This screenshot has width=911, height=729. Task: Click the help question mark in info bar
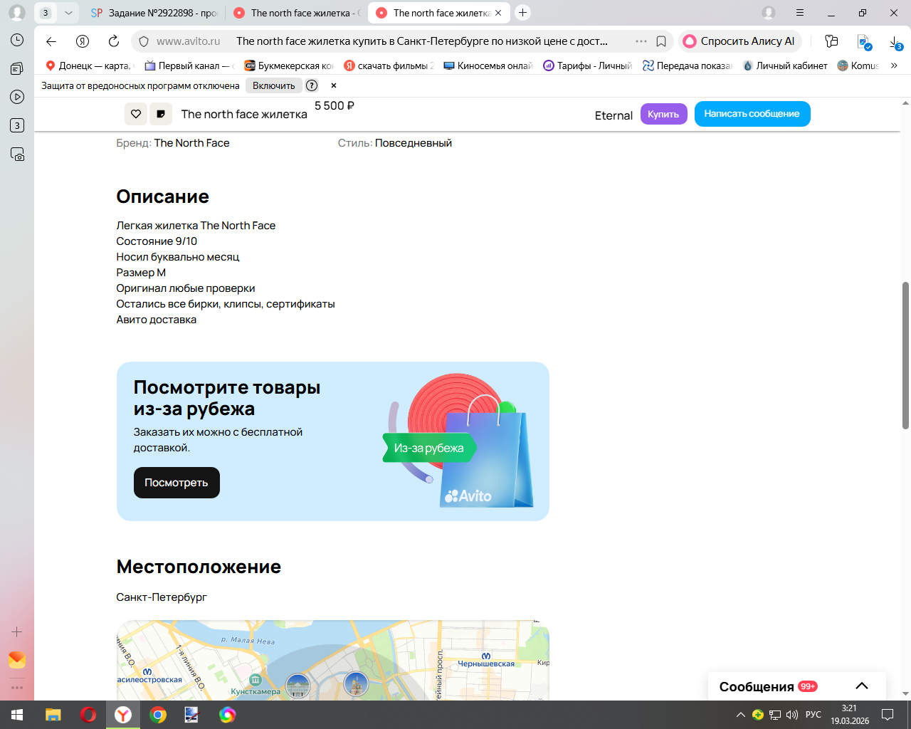click(x=312, y=85)
